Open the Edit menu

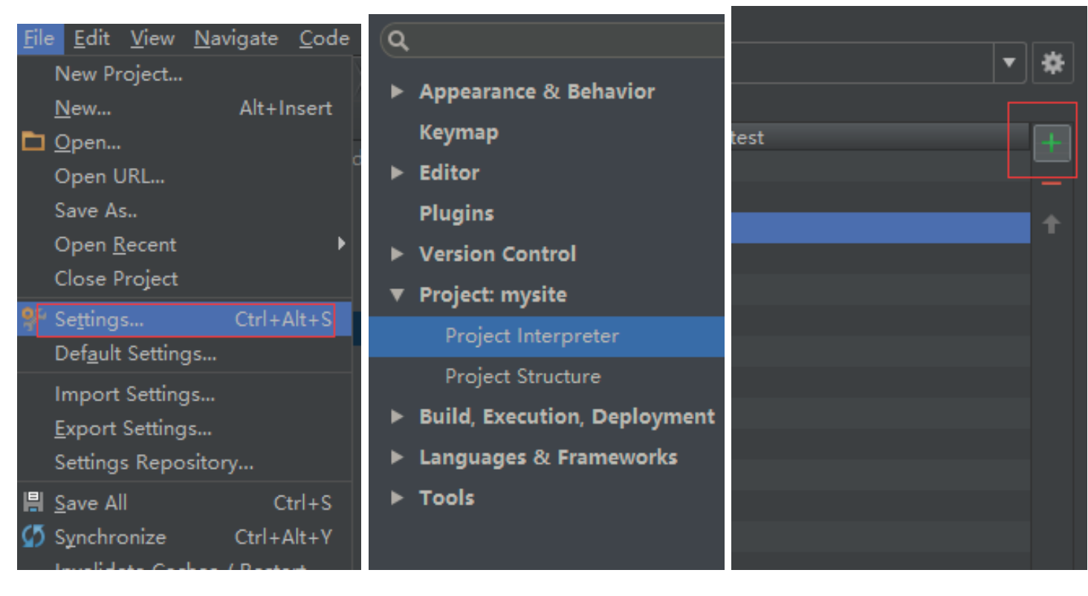[92, 39]
